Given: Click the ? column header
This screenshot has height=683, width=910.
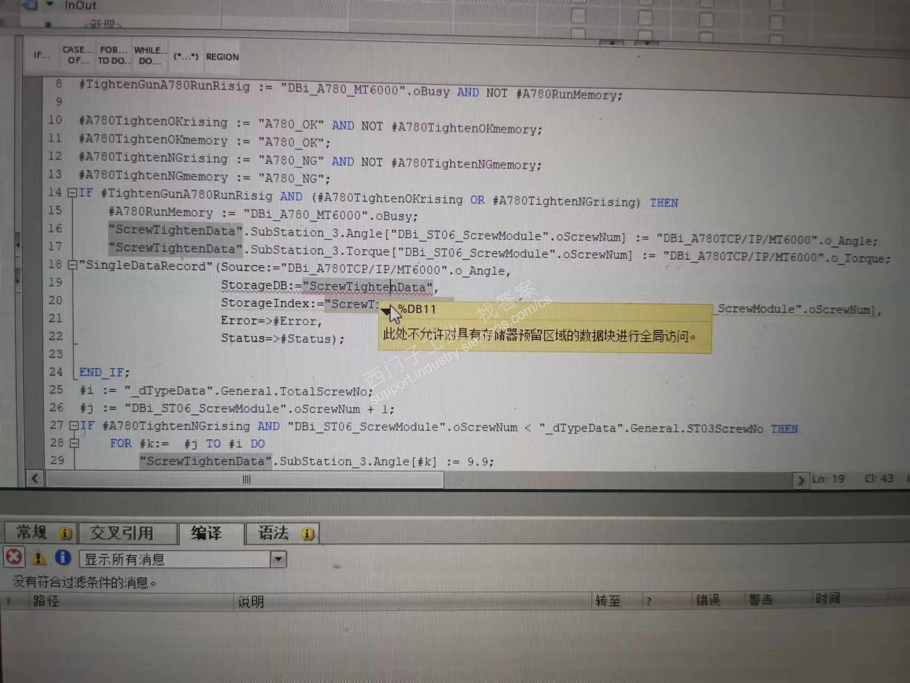Looking at the screenshot, I should click(648, 601).
